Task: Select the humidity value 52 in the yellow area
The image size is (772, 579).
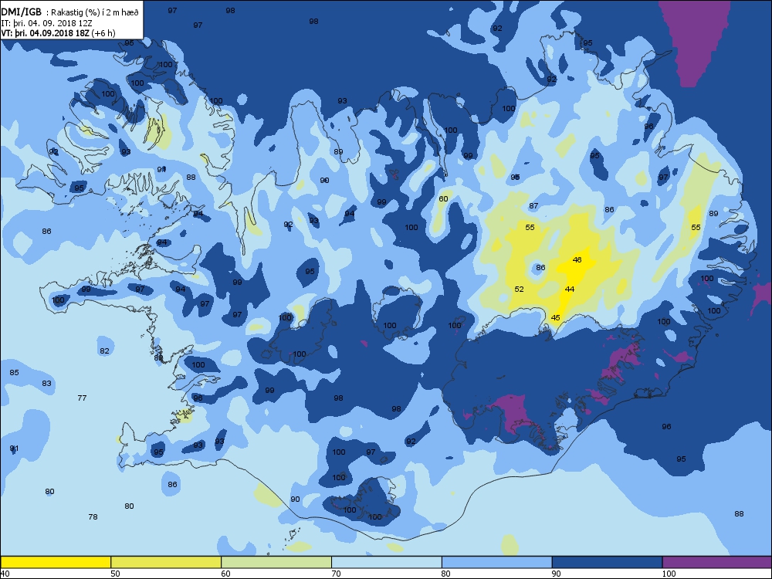Action: tap(519, 289)
